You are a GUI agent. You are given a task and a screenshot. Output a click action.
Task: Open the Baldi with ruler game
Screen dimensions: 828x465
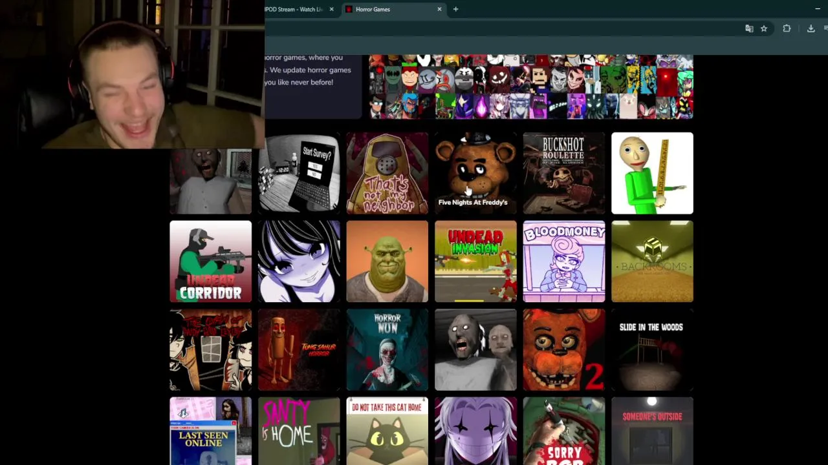point(652,173)
